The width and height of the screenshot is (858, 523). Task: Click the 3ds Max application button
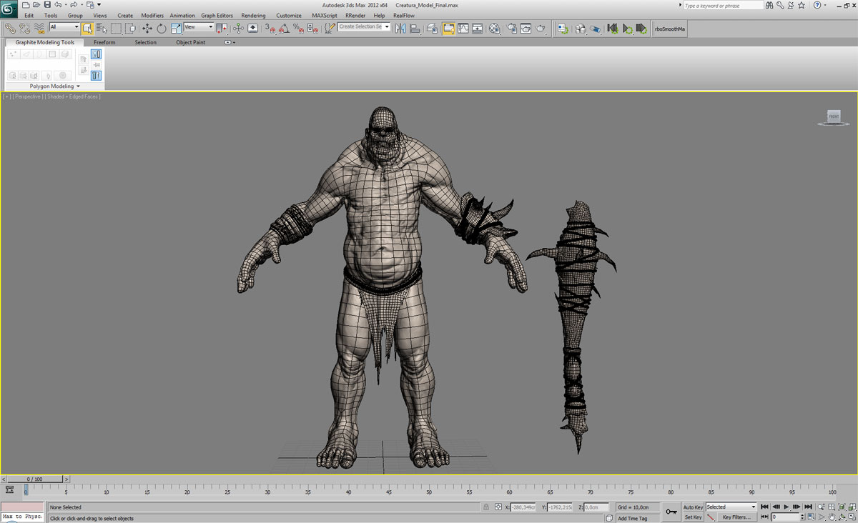click(9, 9)
